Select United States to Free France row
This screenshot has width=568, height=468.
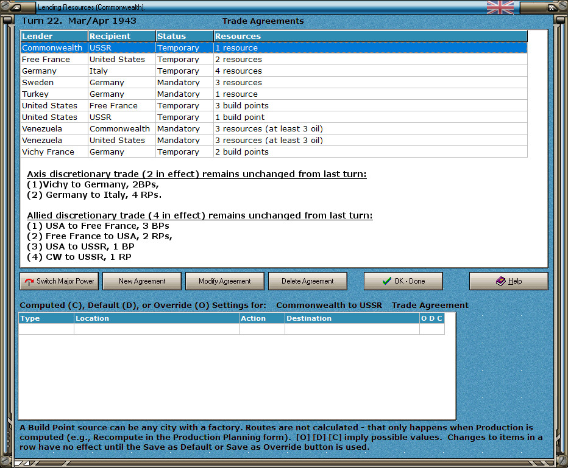tap(274, 106)
